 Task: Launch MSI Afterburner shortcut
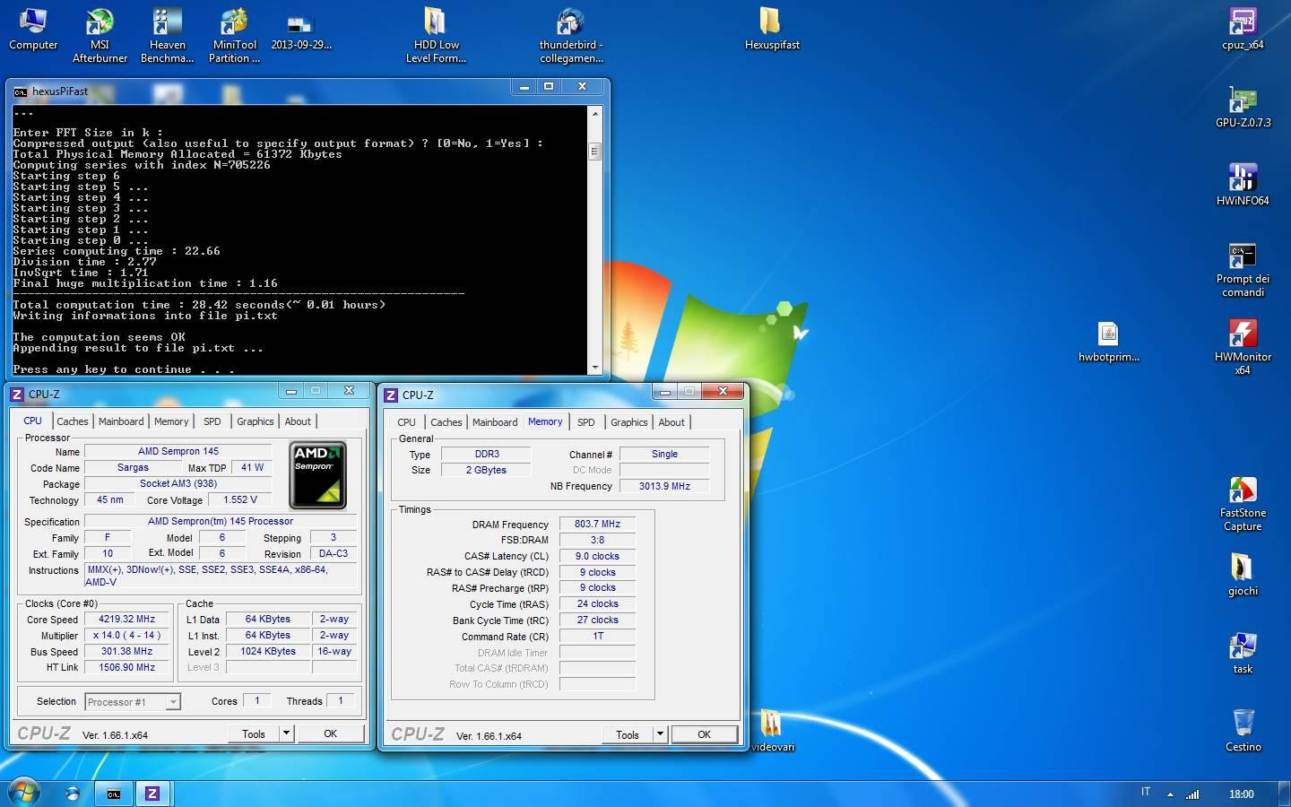[x=100, y=36]
